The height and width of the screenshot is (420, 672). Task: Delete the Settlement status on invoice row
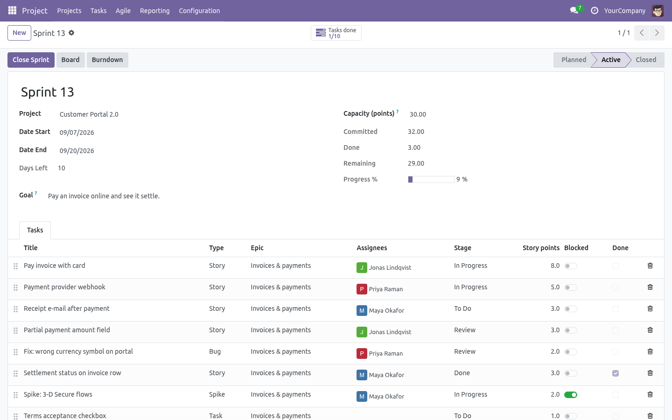click(x=650, y=373)
